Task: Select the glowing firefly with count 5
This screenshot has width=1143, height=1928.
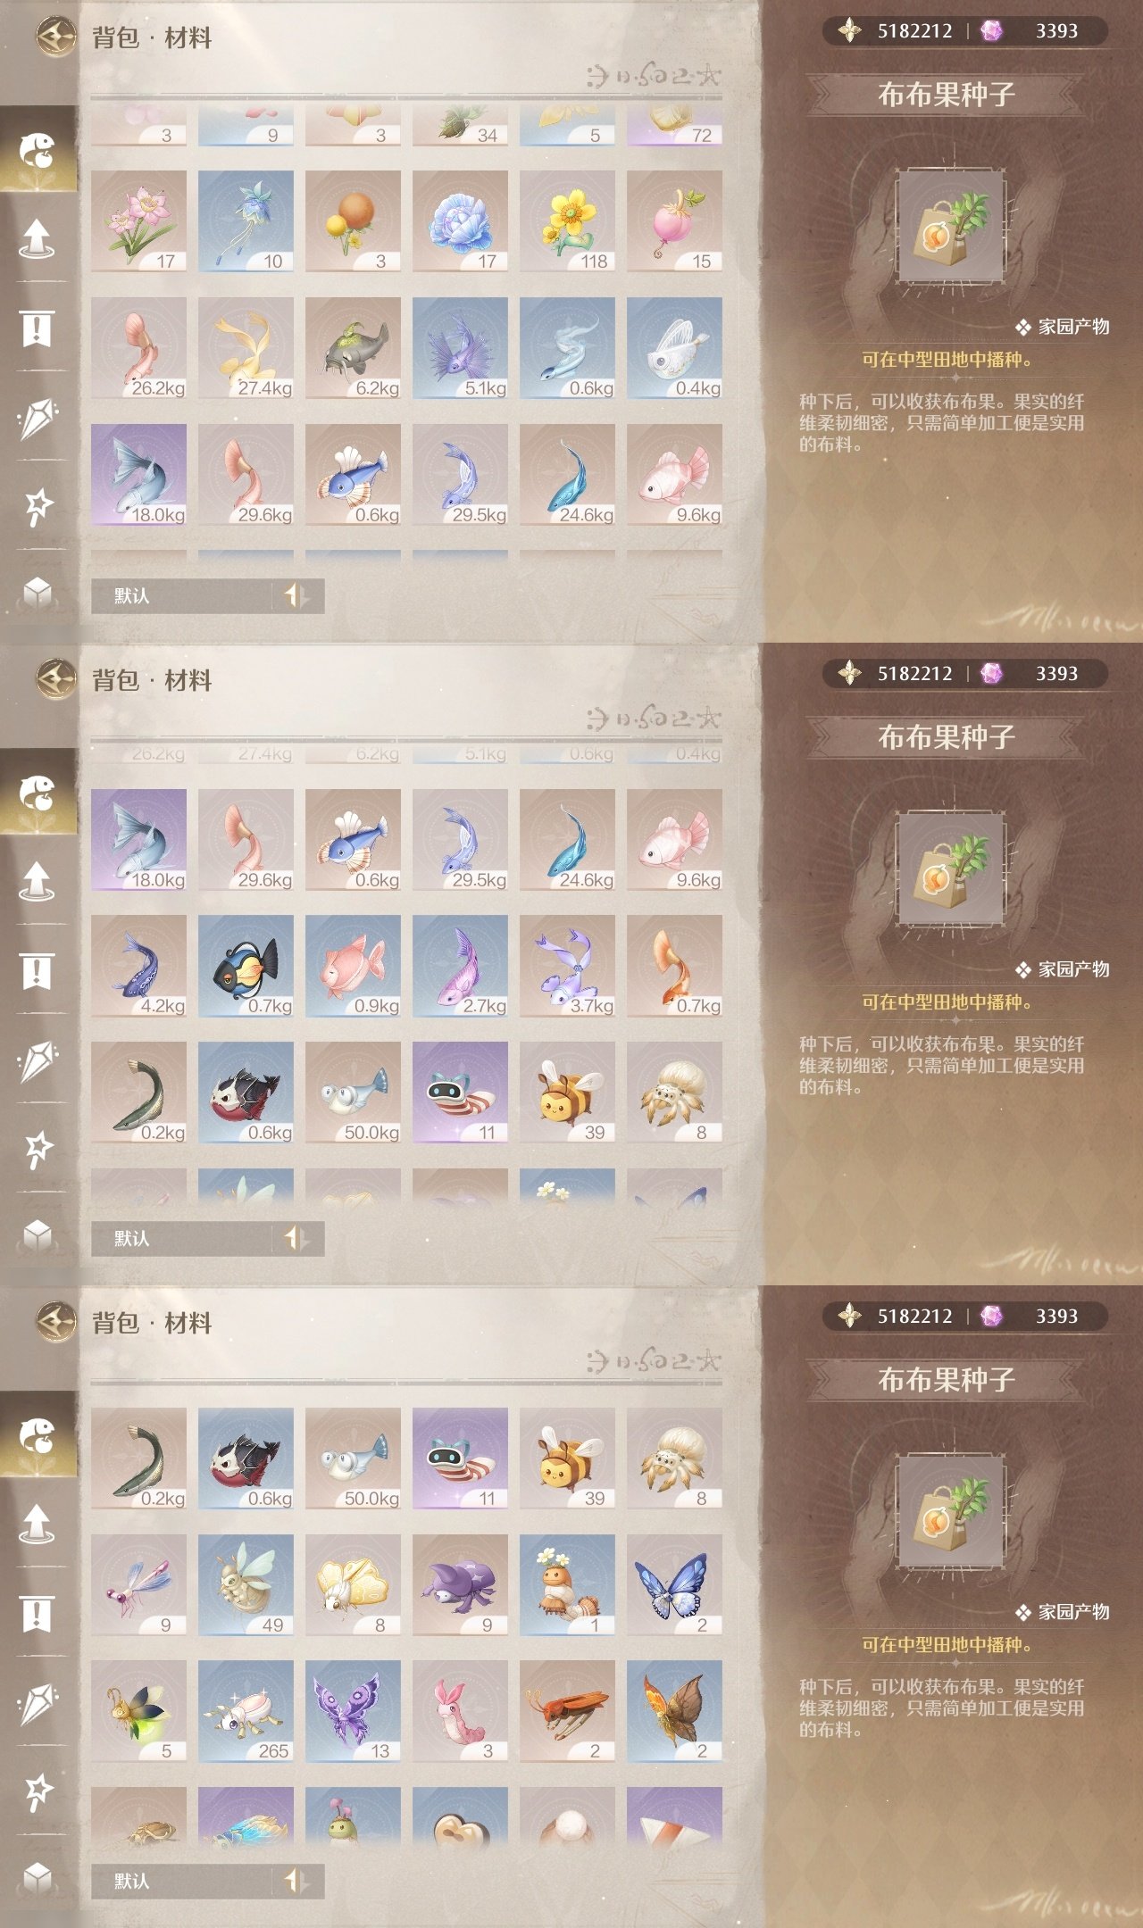Action: pyautogui.click(x=138, y=1711)
